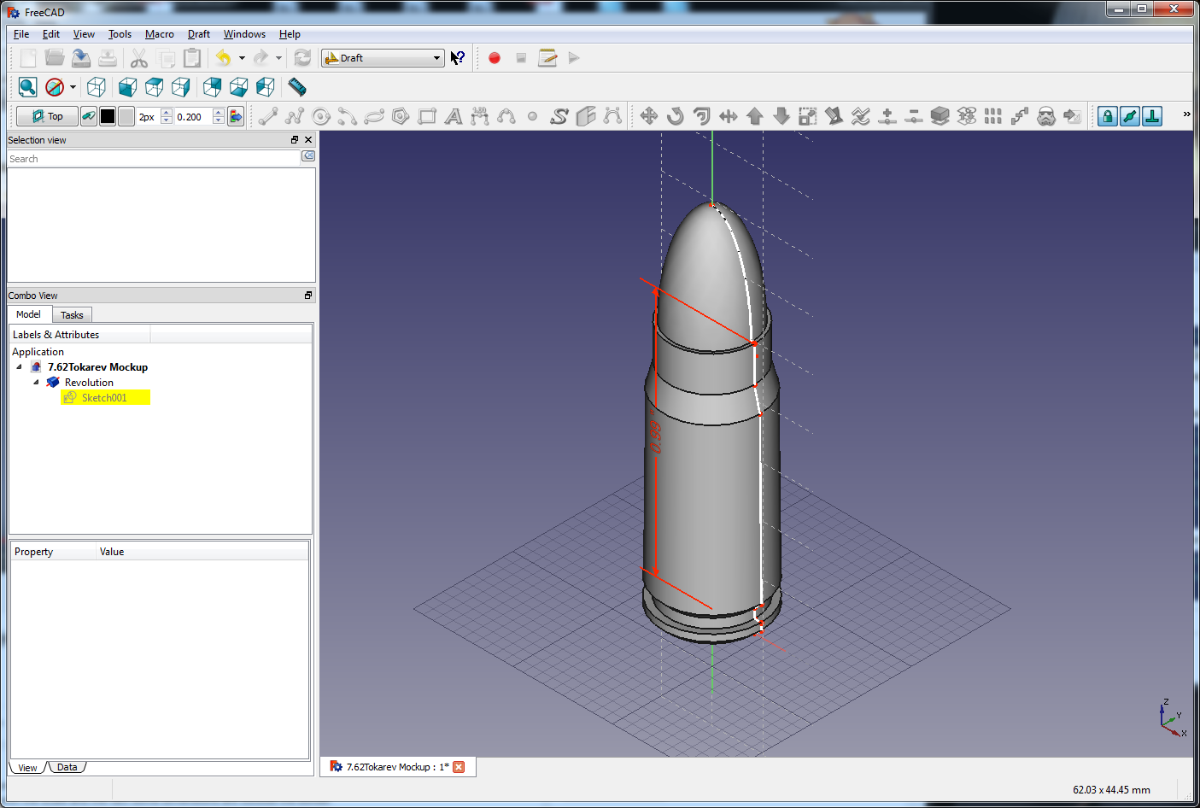Screen dimensions: 1200x808
Task: Start macro recording with red circle
Action: [x=494, y=58]
